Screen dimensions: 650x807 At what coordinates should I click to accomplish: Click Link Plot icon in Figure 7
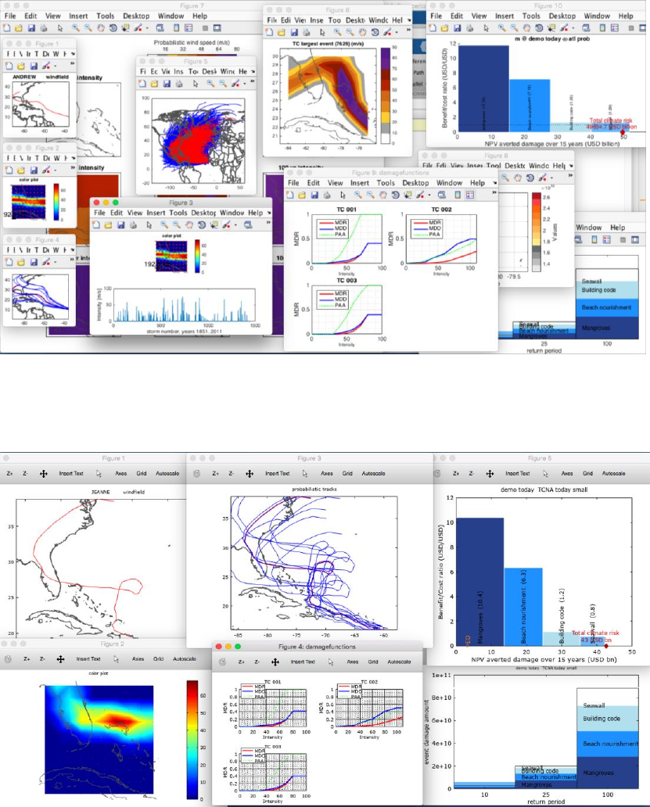tap(160, 28)
